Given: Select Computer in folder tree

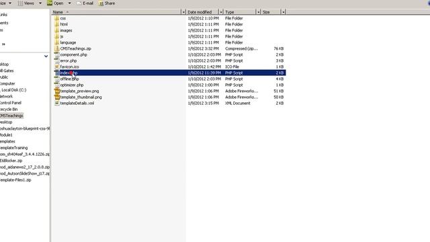Looking at the screenshot, I should pyautogui.click(x=7, y=83).
